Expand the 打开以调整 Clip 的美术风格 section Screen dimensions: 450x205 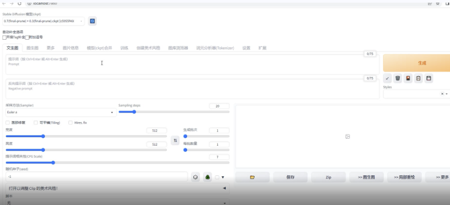click(x=118, y=188)
